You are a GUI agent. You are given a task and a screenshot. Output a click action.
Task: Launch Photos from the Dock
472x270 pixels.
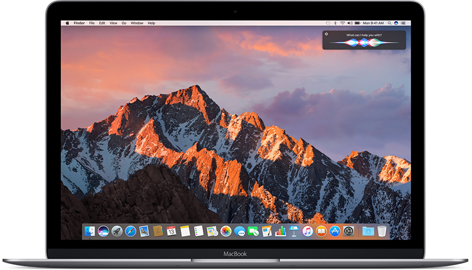tap(226, 231)
